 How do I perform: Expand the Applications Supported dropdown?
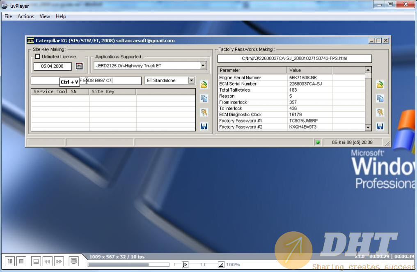point(203,65)
